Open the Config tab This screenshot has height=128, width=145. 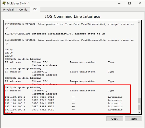pyautogui.click(x=23, y=10)
